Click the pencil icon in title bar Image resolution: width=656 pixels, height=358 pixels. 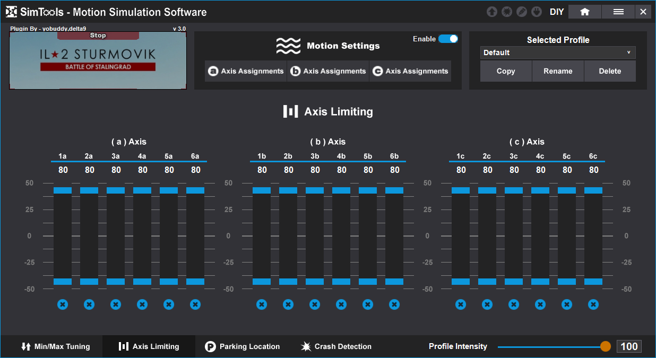(522, 12)
